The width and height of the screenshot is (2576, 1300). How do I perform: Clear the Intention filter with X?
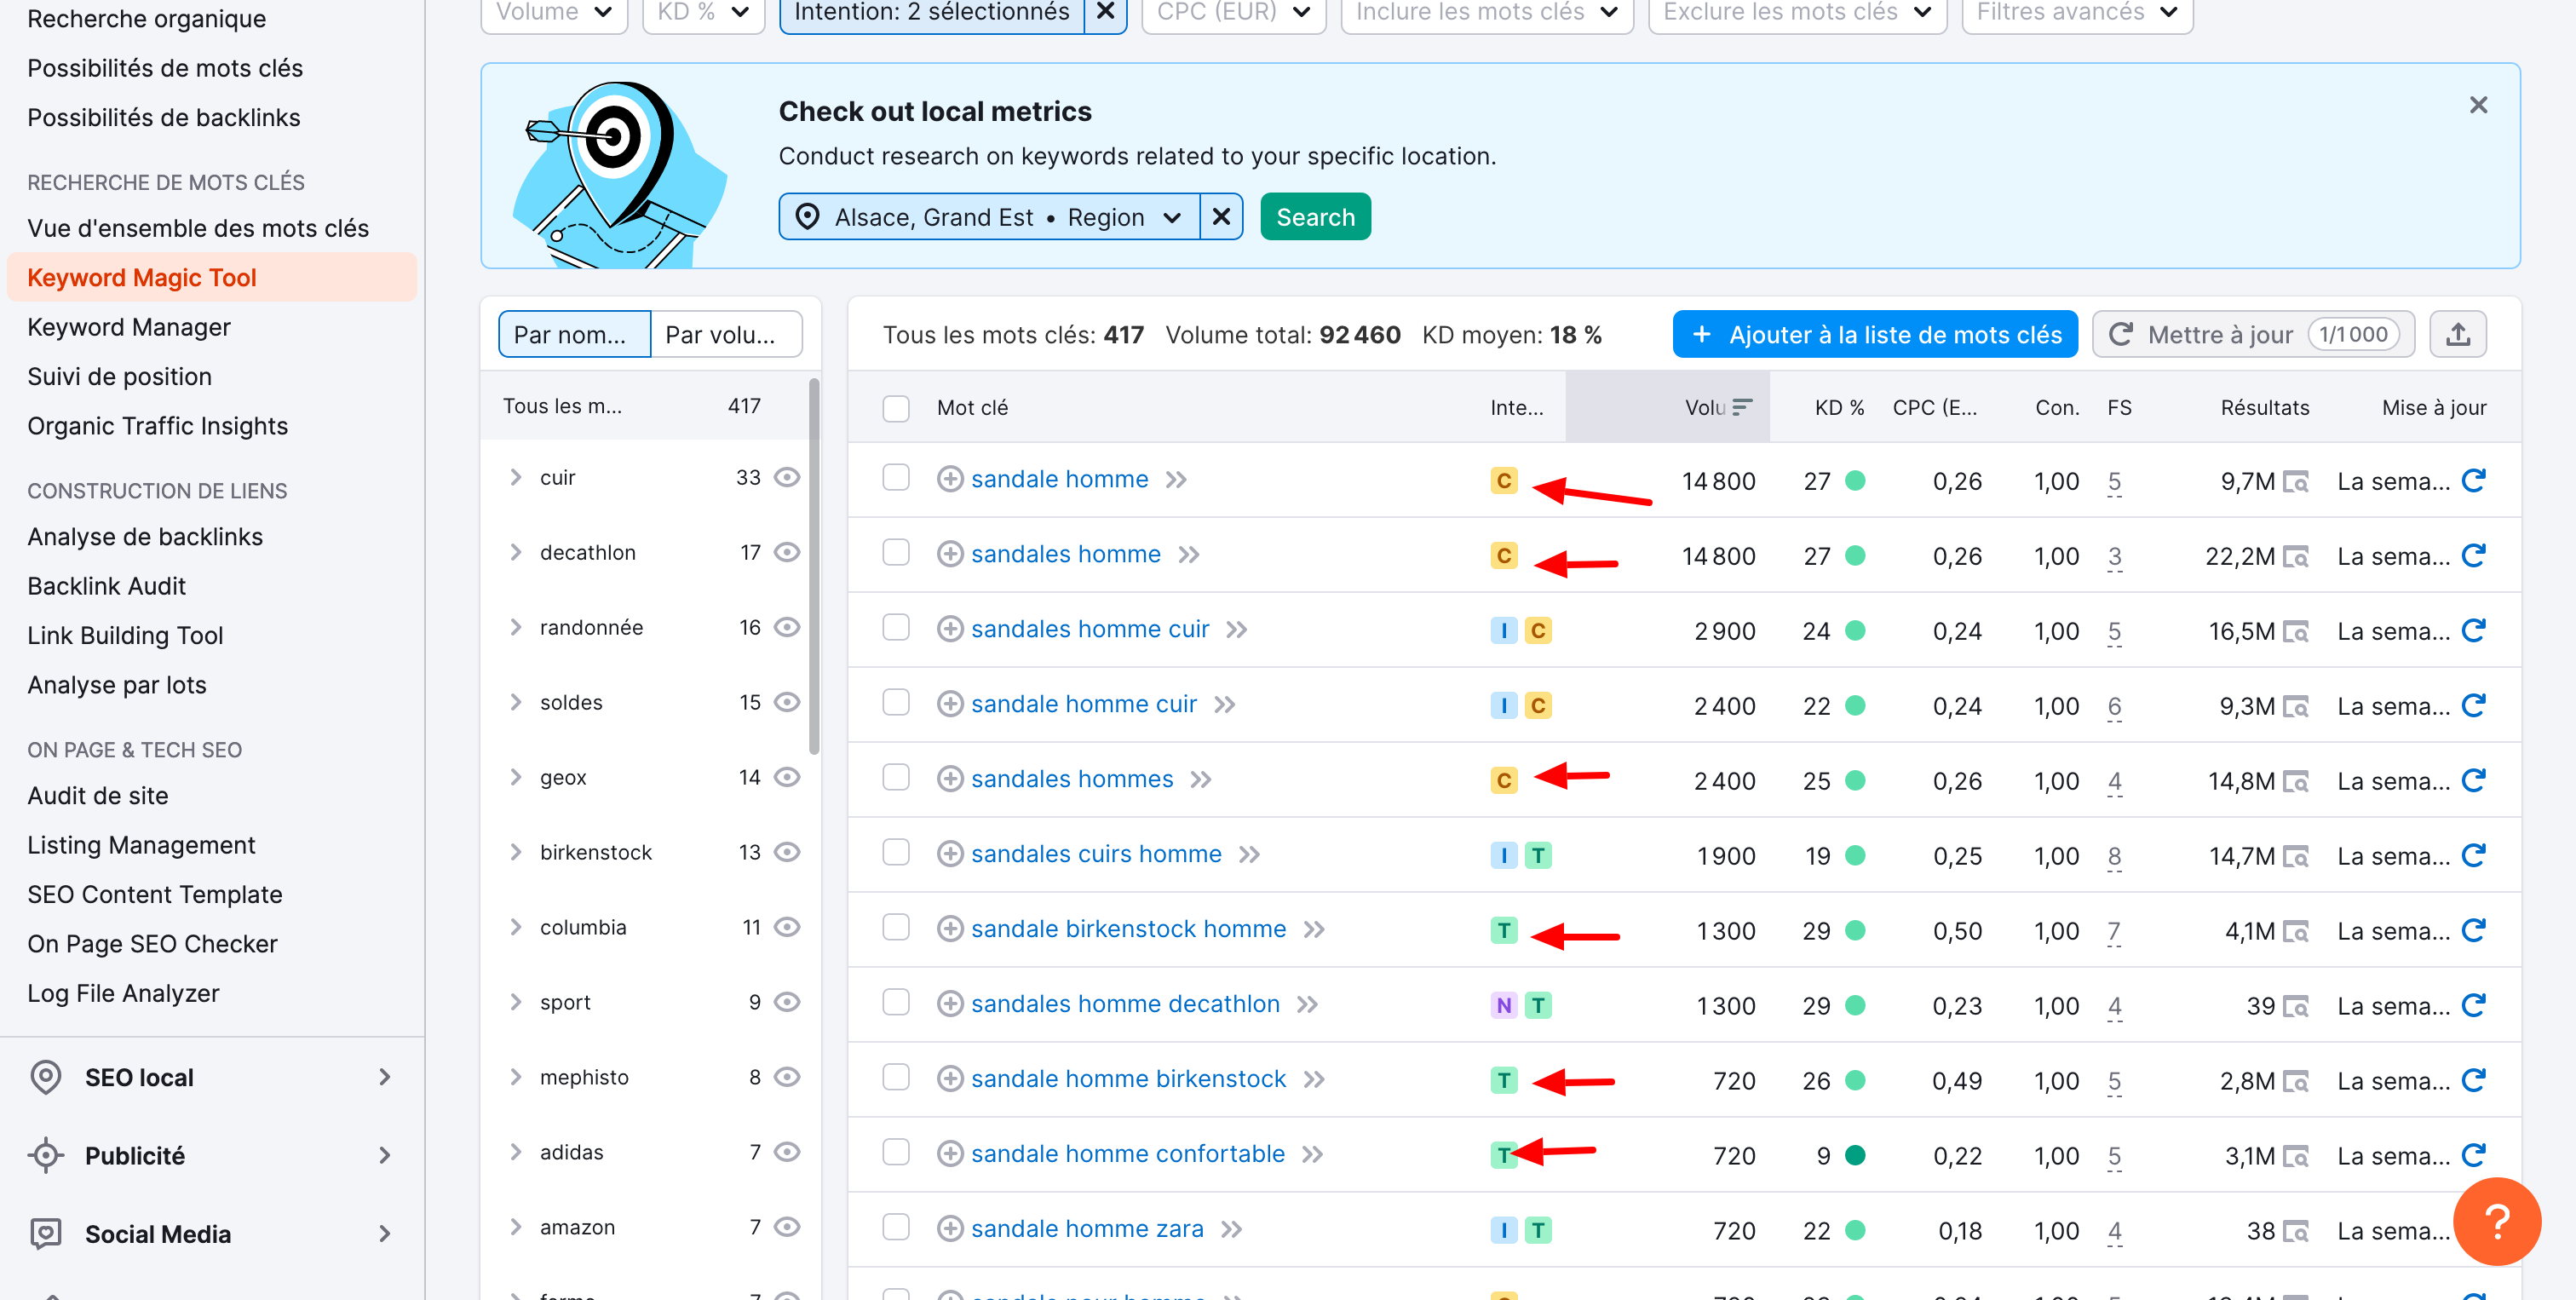[x=1105, y=12]
